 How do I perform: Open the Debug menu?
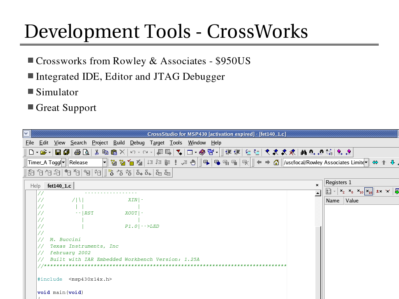click(137, 142)
